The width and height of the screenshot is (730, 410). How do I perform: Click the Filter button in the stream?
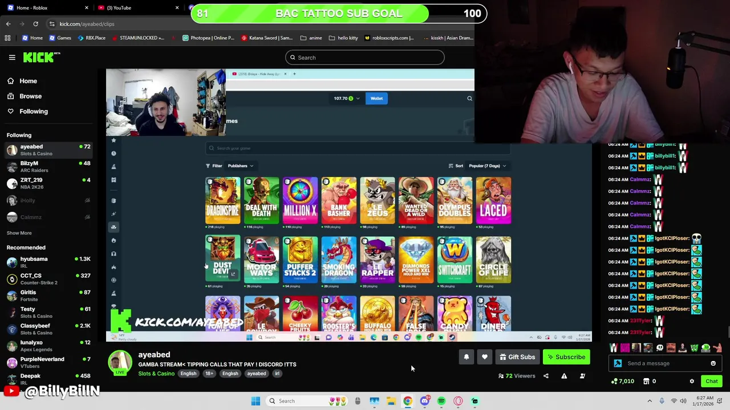click(214, 166)
